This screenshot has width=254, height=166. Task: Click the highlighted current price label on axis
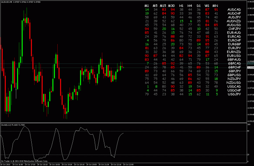251,68
